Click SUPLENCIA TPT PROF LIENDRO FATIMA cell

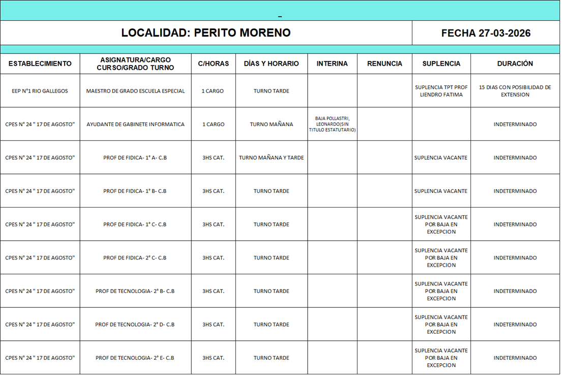coord(441,91)
